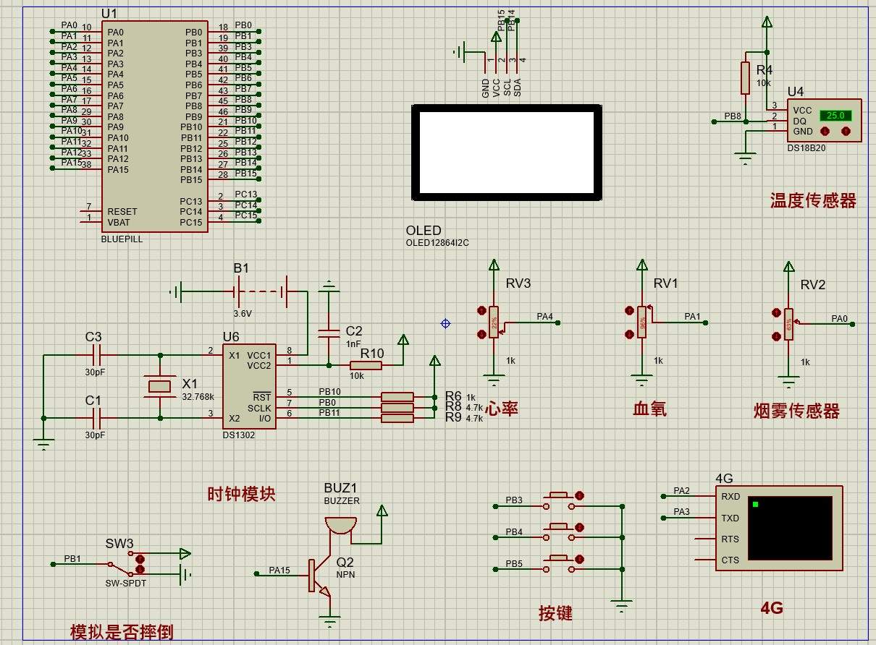876x645 pixels.
Task: Click the 时钟模块 annotation text
Action: 241,495
